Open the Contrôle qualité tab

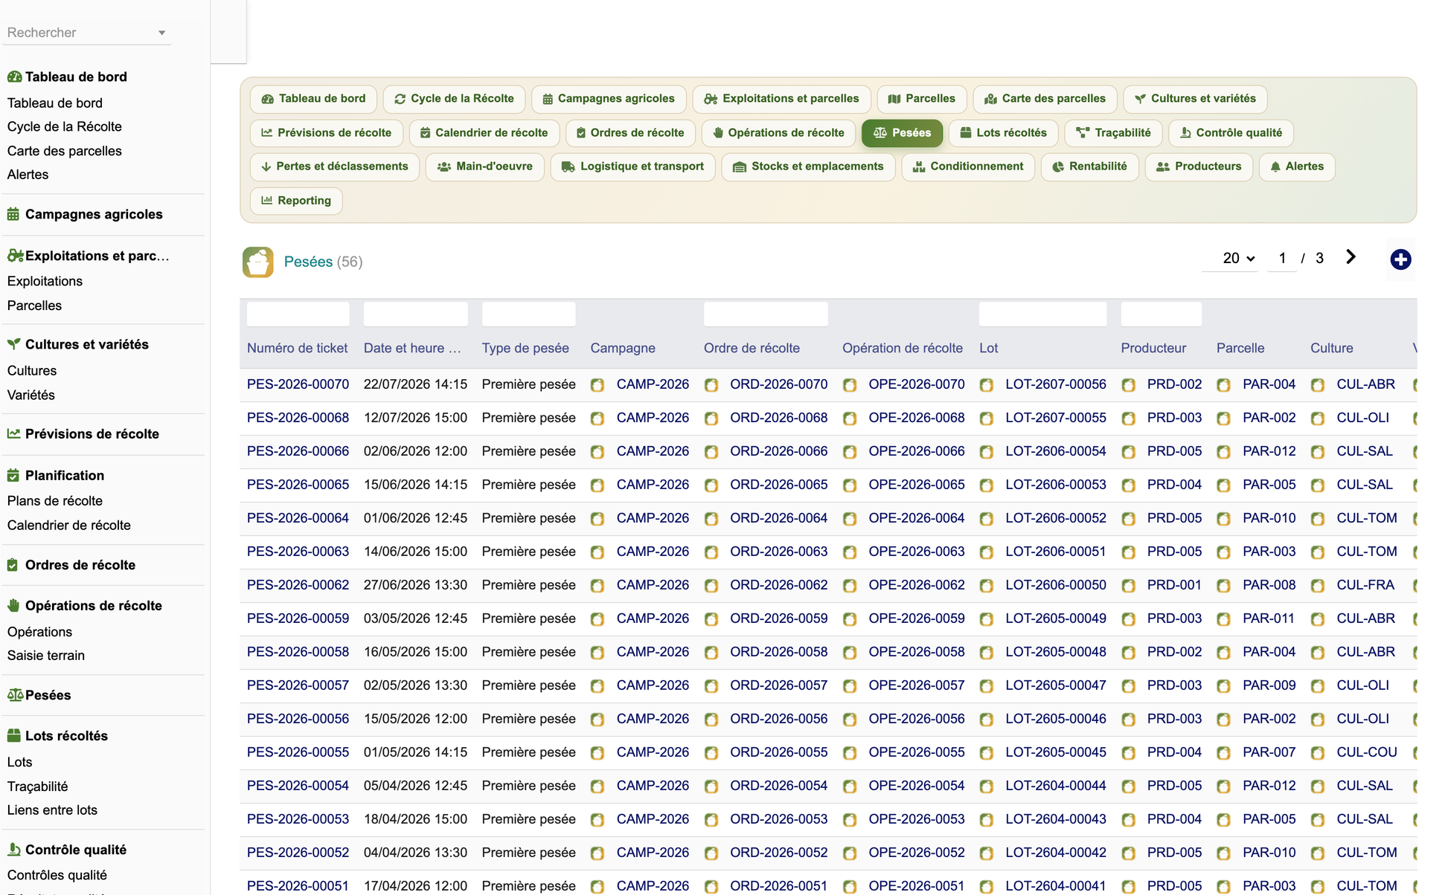point(1231,133)
